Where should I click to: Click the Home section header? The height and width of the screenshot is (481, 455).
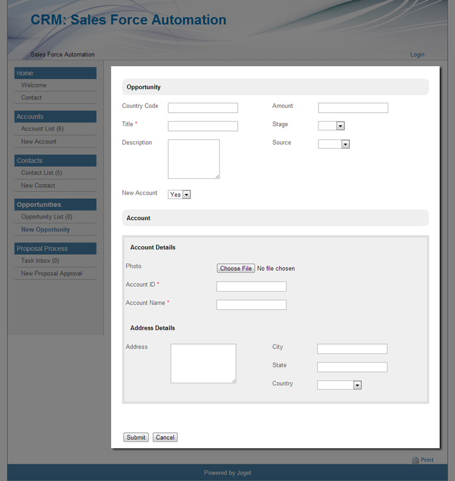coord(55,73)
